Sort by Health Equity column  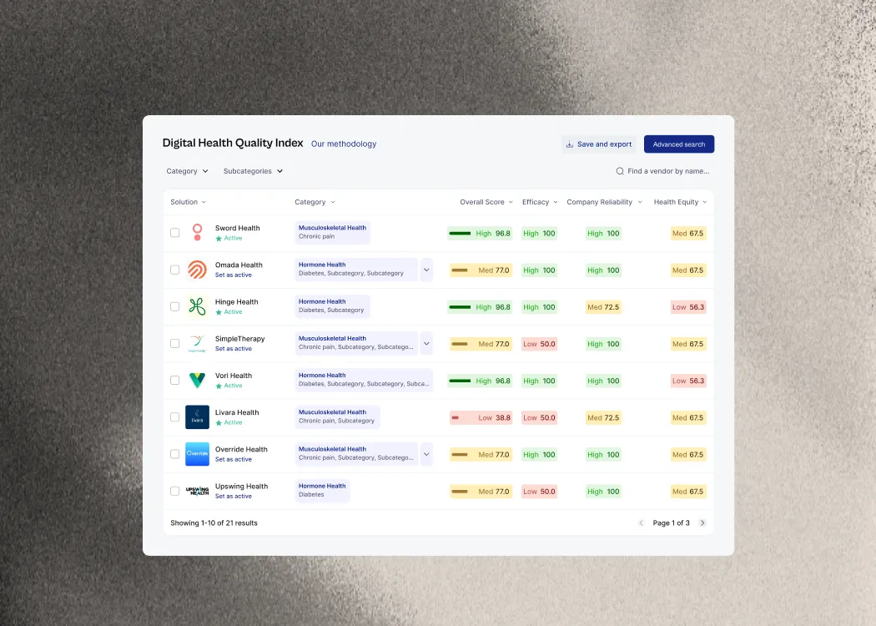[x=681, y=202]
